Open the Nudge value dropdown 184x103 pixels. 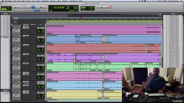pos(93,9)
